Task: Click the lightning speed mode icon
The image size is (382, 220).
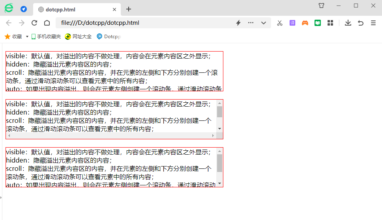Action: 238,23
